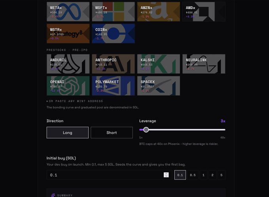Choose the MSFTx stock card
The width and height of the screenshot is (269, 197).
tap(114, 11)
